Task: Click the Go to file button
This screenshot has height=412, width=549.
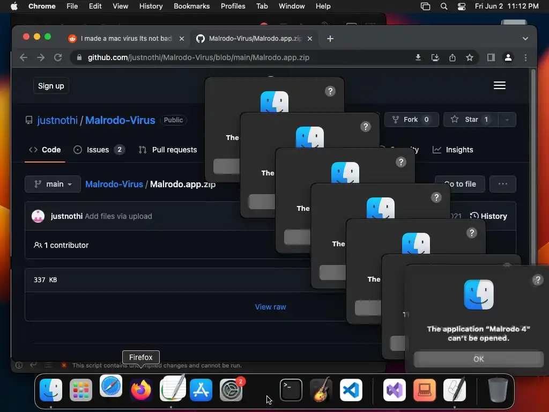Action: tap(459, 184)
